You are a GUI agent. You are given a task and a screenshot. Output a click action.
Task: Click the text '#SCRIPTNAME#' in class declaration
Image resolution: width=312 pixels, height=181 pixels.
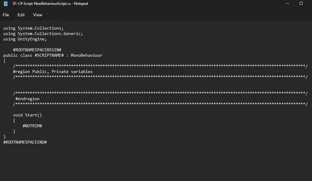[49, 55]
